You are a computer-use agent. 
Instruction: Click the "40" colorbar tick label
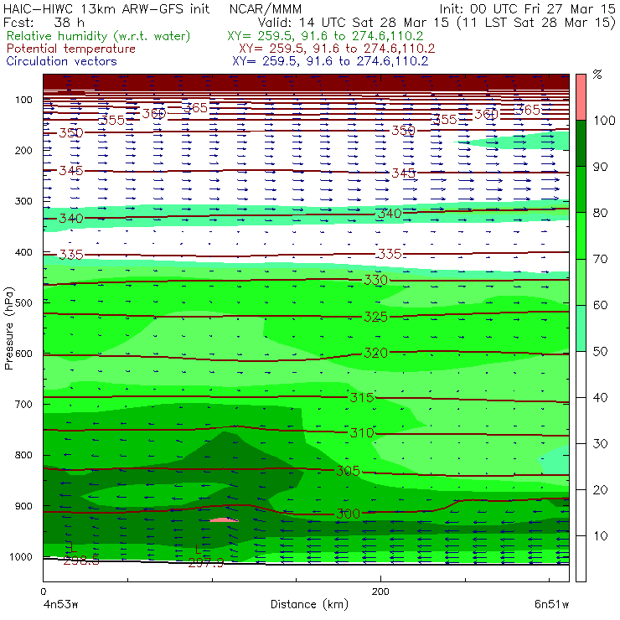pyautogui.click(x=600, y=398)
